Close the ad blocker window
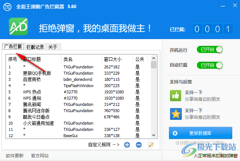The height and width of the screenshot is (161, 240). click(x=235, y=6)
